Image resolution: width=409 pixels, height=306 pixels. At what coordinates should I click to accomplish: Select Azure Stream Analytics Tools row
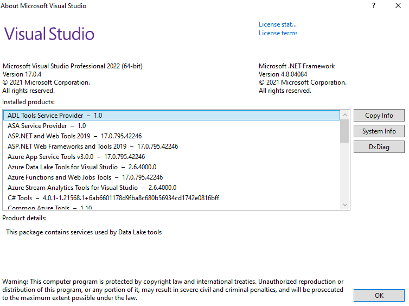[171, 188]
